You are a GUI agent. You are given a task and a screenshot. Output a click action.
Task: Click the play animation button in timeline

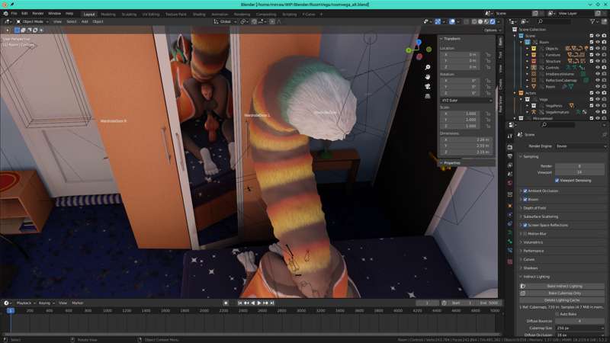point(259,303)
